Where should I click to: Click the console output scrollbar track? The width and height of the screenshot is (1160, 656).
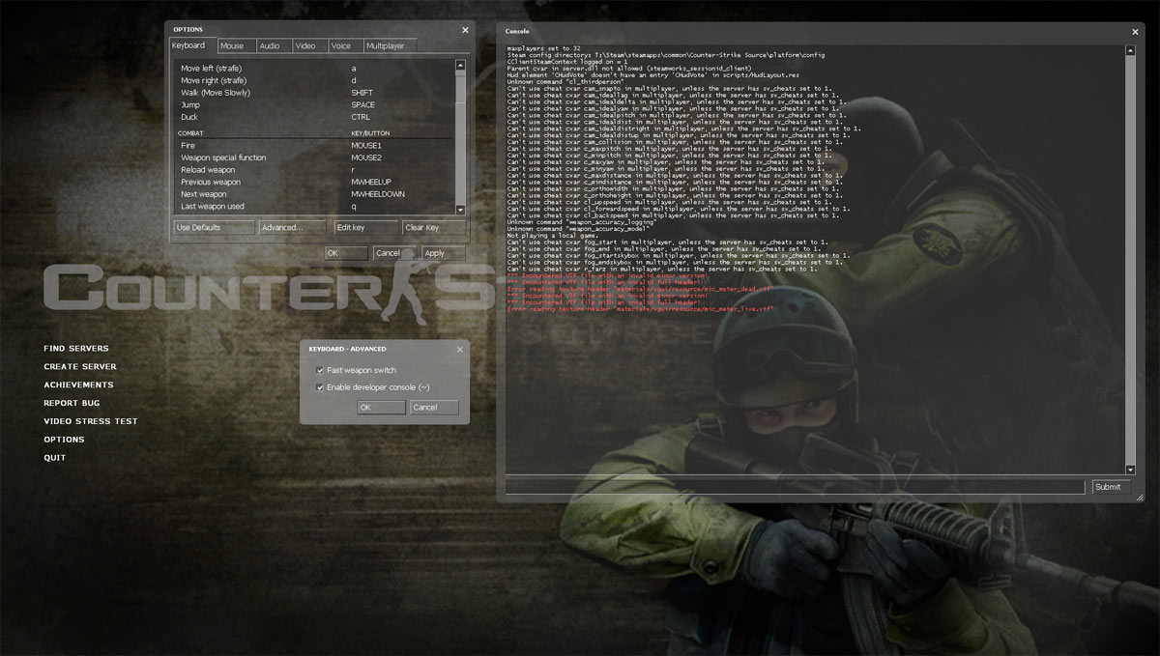1131,259
